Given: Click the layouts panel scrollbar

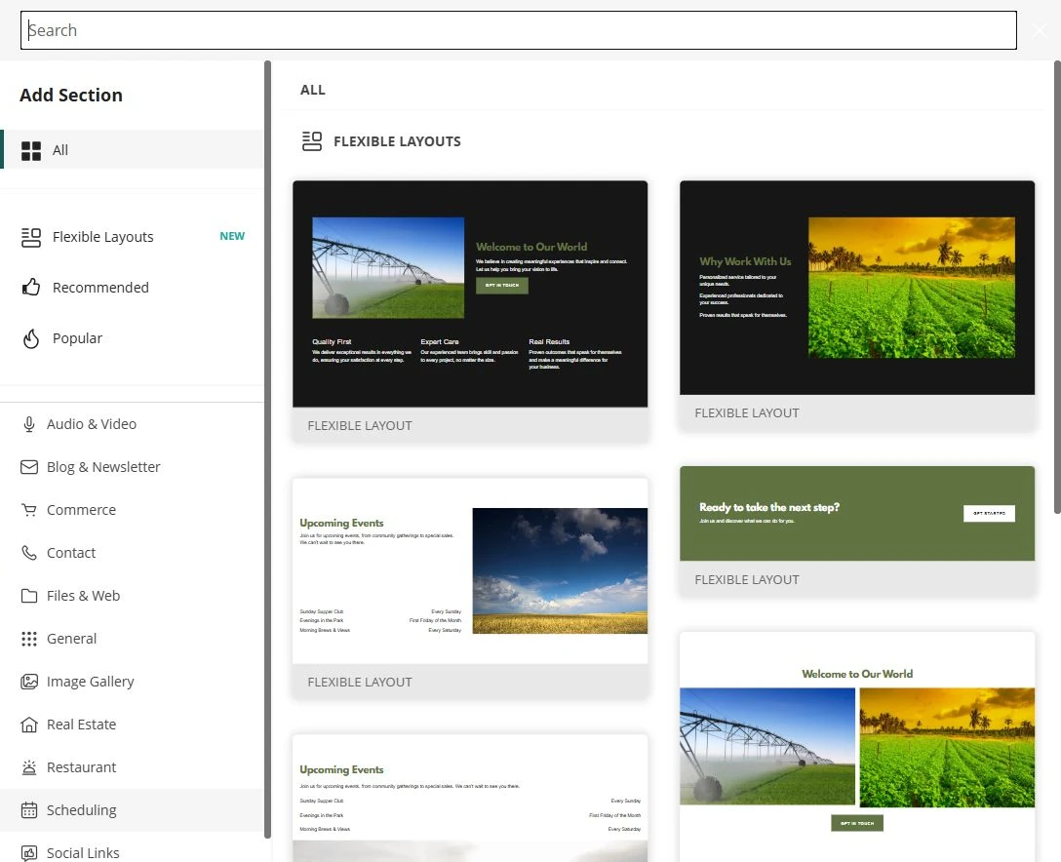Looking at the screenshot, I should pos(1057,288).
